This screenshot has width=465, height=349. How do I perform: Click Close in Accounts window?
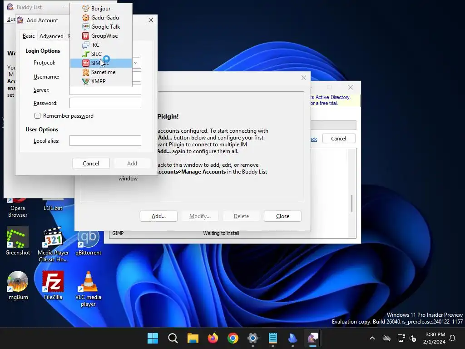(x=282, y=216)
